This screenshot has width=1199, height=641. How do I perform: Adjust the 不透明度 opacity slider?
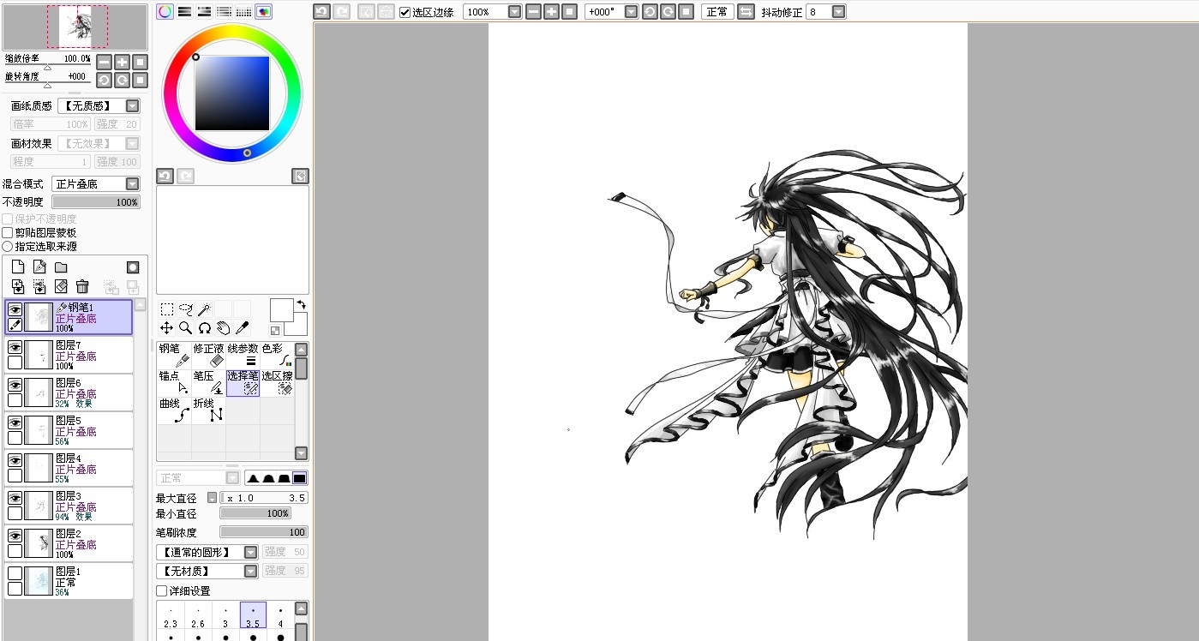(95, 202)
